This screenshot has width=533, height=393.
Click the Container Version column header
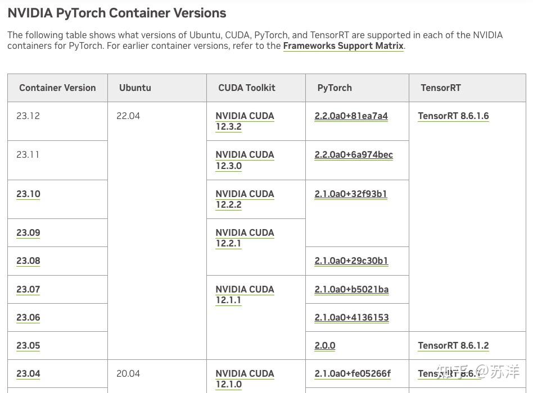(57, 88)
